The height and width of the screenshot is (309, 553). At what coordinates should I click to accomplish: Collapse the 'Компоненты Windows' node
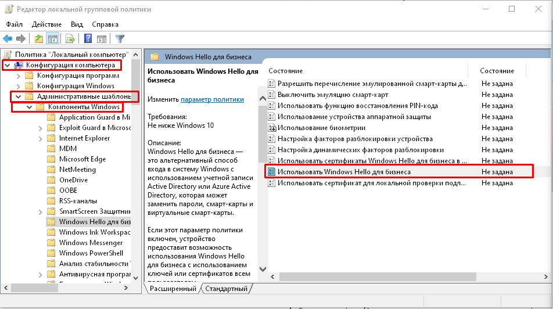tap(29, 107)
